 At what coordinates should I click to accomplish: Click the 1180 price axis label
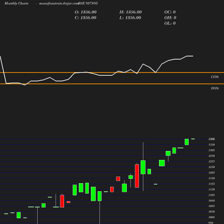coord(211,178)
